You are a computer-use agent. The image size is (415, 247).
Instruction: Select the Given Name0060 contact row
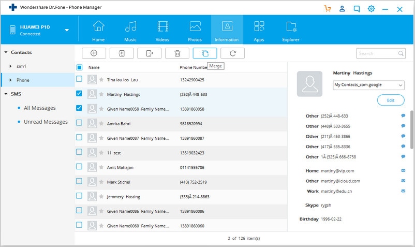pos(181,225)
